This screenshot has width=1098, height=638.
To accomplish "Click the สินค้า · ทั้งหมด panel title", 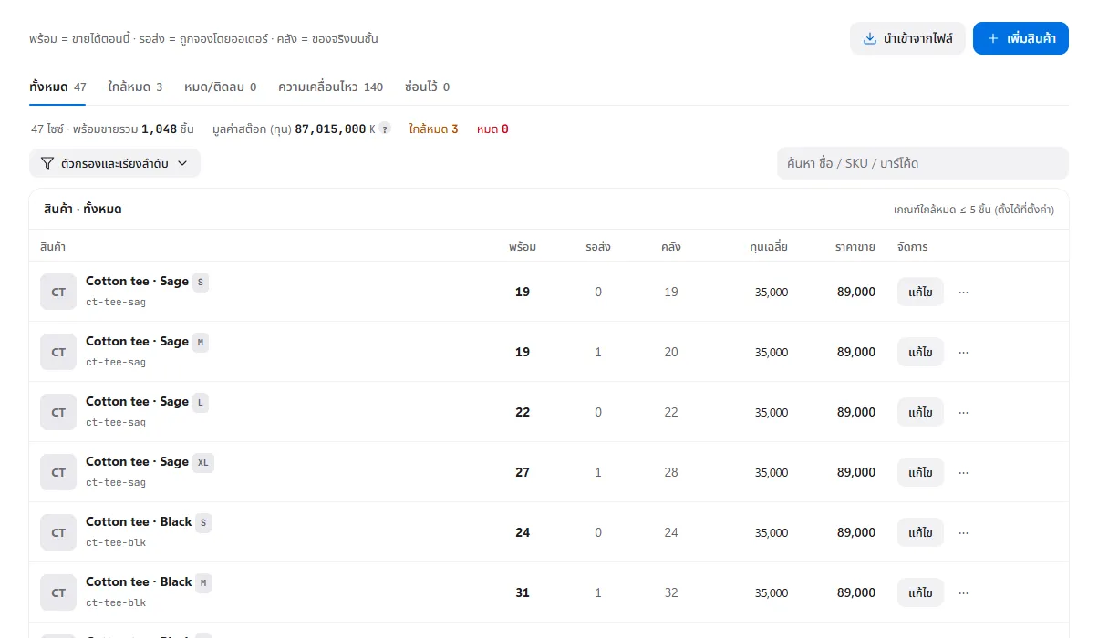I will [x=82, y=210].
